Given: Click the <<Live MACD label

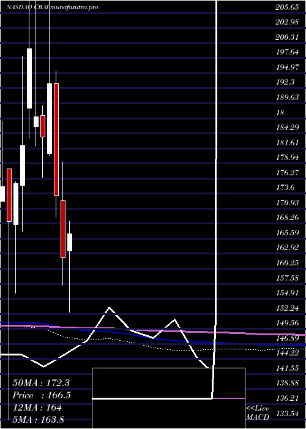Looking at the screenshot, I should (x=258, y=413).
